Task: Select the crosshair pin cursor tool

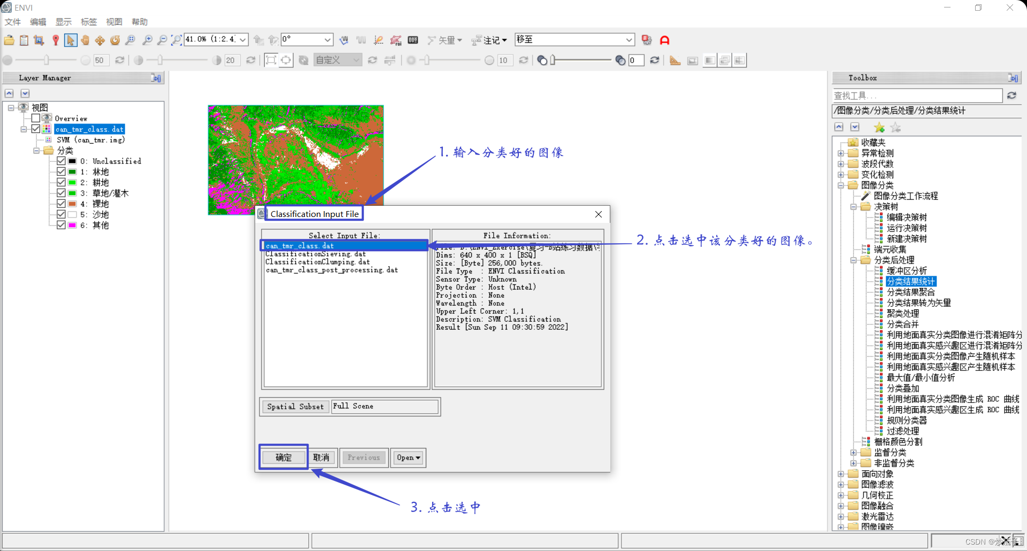Action: click(x=56, y=40)
